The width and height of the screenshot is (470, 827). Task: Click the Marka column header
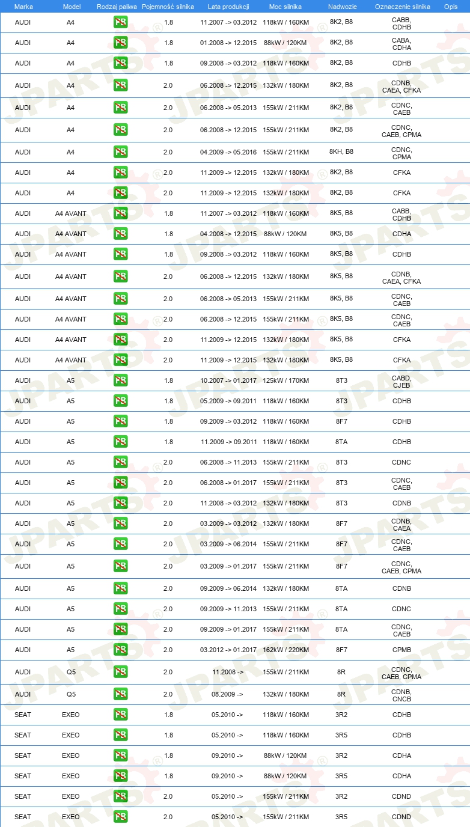tap(23, 6)
